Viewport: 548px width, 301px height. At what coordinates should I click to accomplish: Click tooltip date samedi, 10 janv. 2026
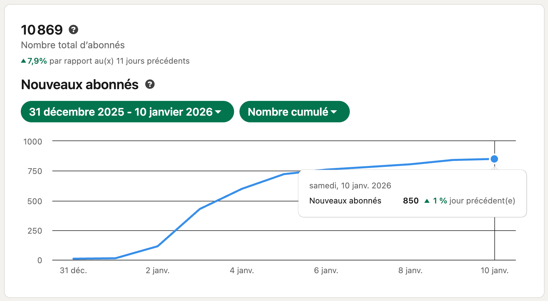350,186
